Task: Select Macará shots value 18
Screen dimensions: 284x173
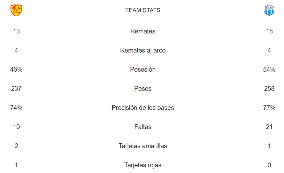Action: click(x=269, y=31)
